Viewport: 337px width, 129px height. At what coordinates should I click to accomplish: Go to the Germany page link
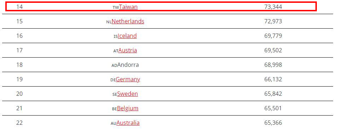(x=128, y=80)
